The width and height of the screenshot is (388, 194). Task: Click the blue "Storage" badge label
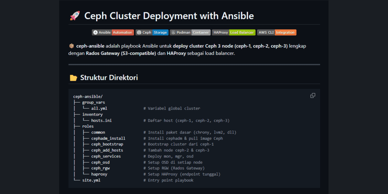(160, 32)
